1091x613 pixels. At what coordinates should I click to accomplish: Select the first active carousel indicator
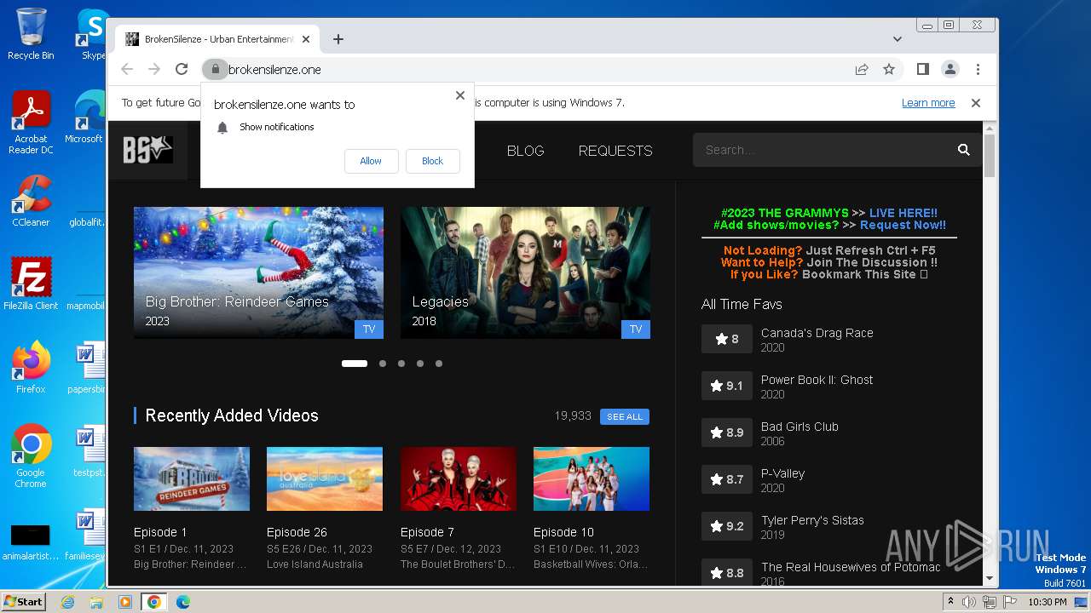click(x=355, y=364)
